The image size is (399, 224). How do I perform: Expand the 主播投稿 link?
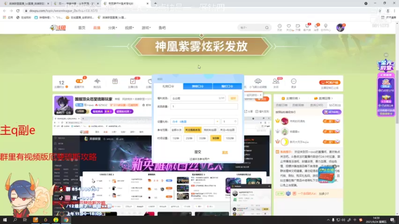click(291, 98)
